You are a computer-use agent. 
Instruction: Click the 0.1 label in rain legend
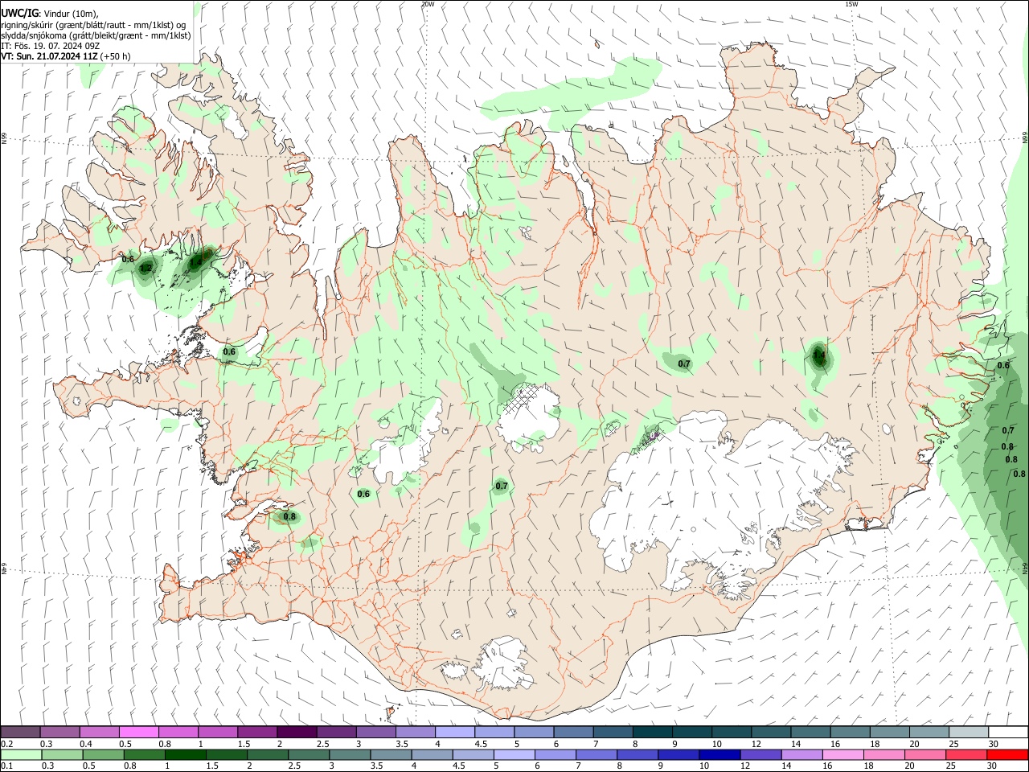(7, 766)
